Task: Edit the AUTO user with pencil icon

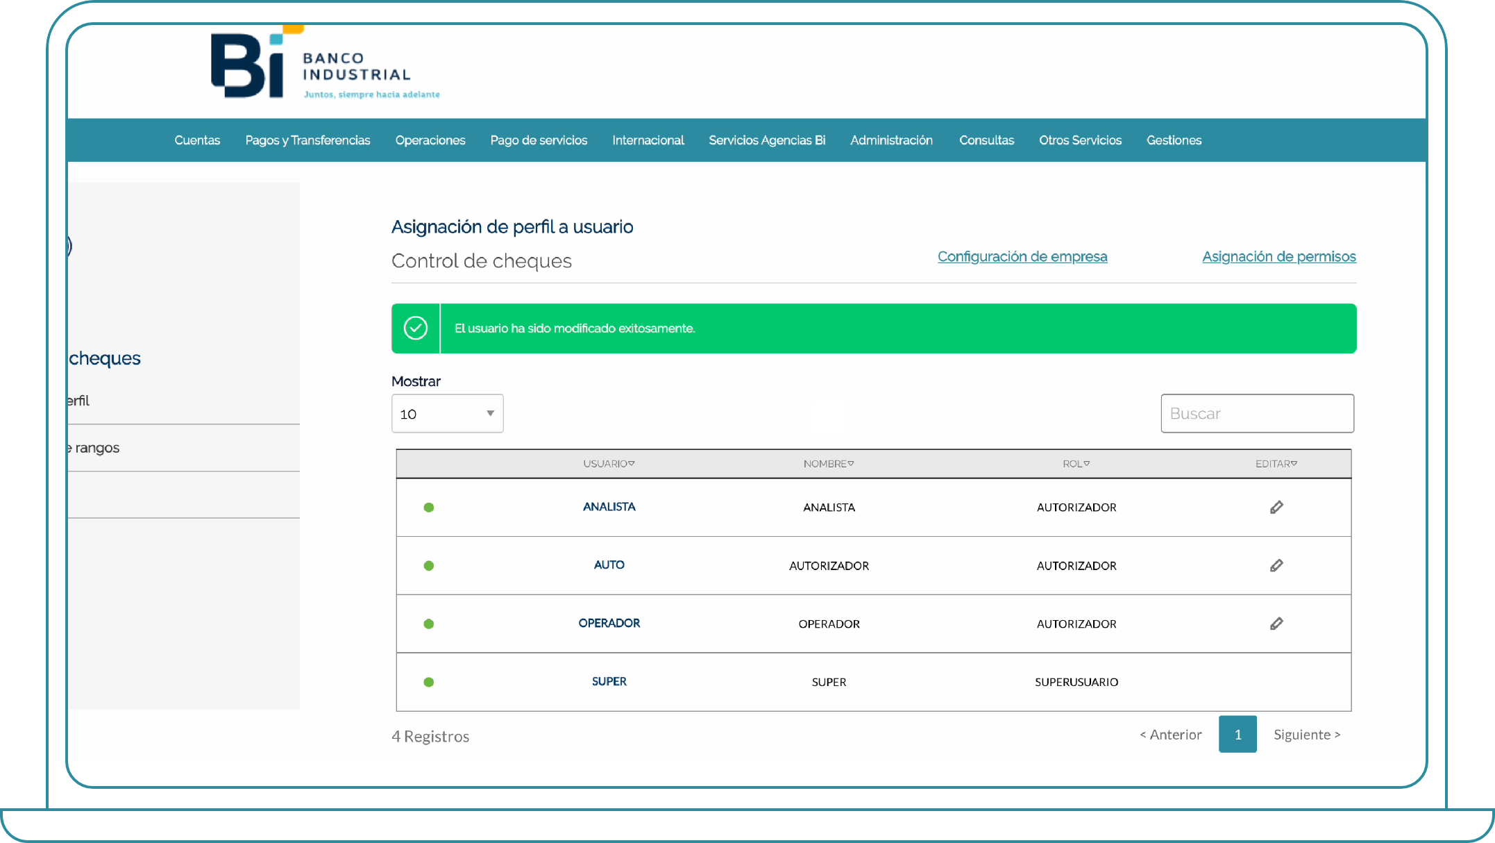Action: (1276, 566)
